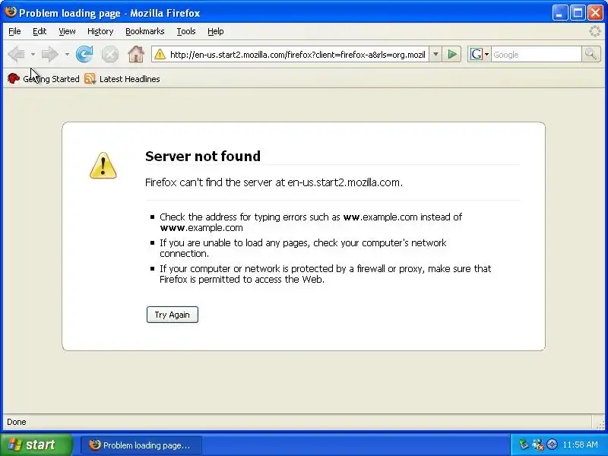Open the Bookmarks menu
608x456 pixels.
click(145, 31)
